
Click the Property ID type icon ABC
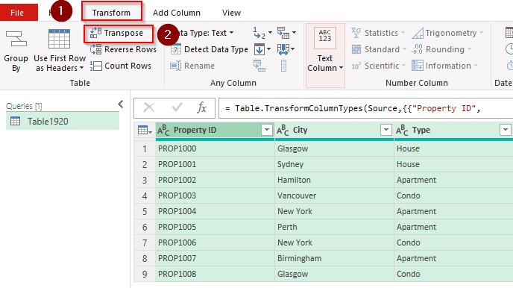[163, 131]
